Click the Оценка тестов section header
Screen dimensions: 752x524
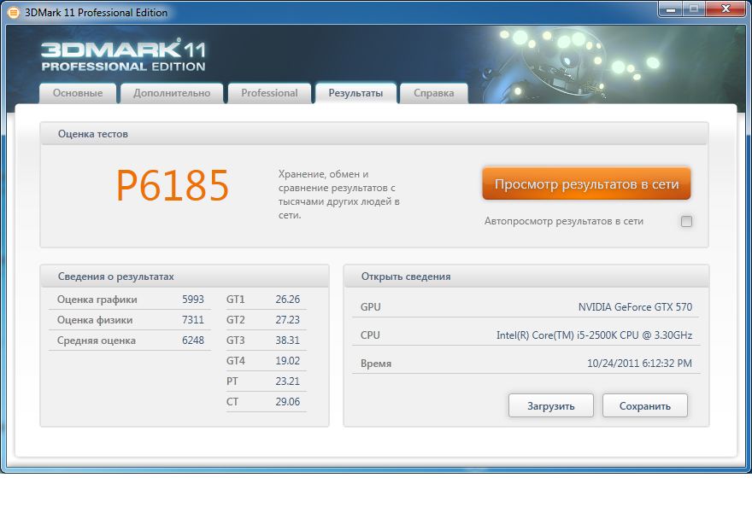pyautogui.click(x=93, y=134)
